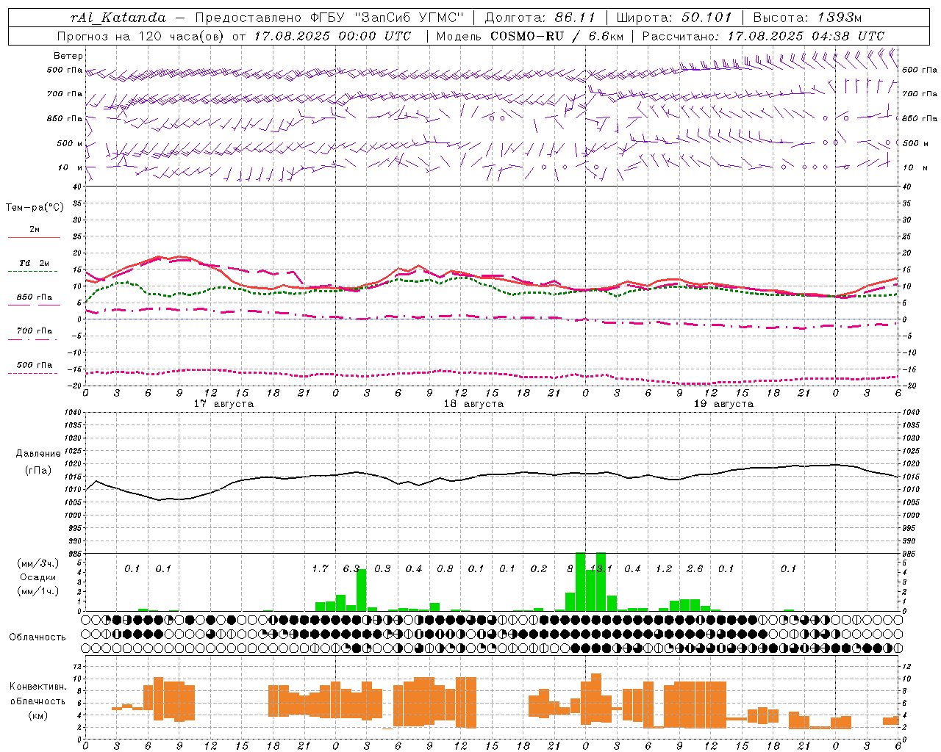Click the 700 гПа temperature legend line
The width and height of the screenshot is (941, 752).
point(33,339)
